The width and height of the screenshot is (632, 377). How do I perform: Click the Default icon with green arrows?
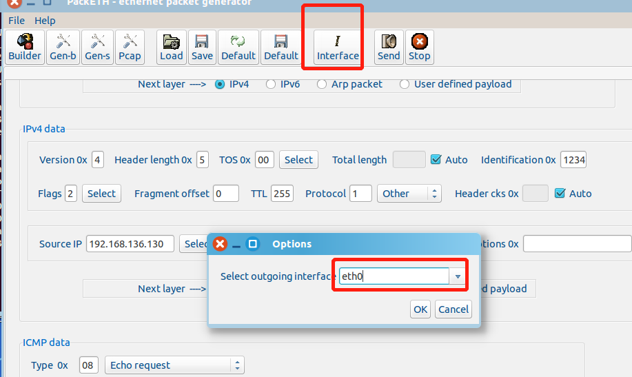(238, 47)
